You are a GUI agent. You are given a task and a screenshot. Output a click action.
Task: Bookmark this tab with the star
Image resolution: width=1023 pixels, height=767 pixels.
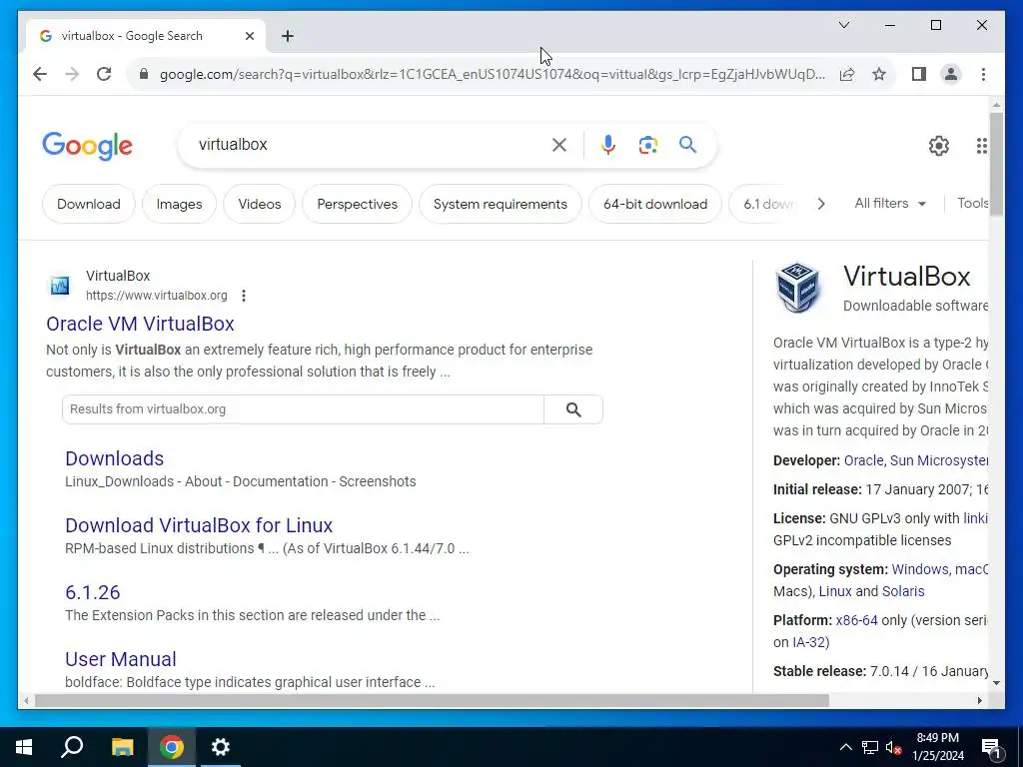(879, 74)
